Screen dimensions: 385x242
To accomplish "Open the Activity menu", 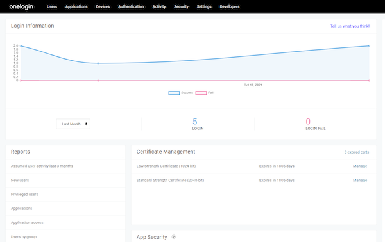I will (159, 7).
